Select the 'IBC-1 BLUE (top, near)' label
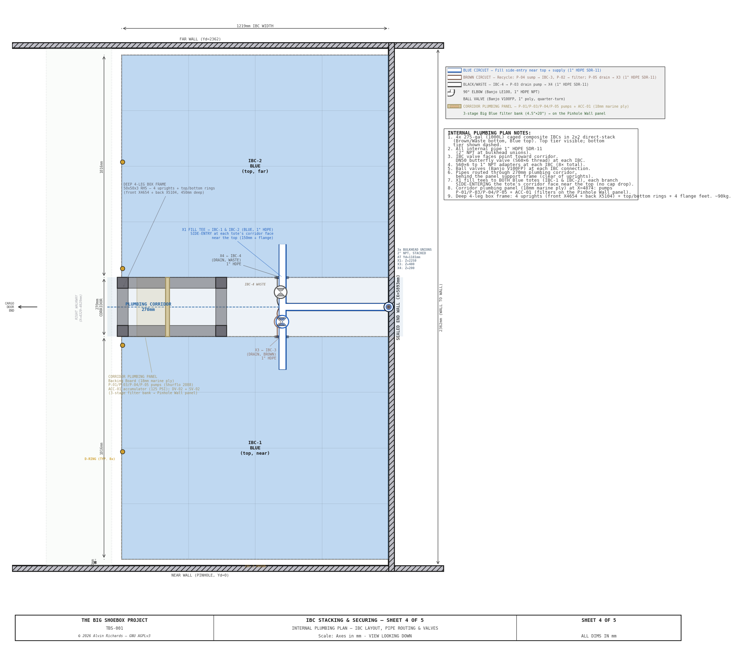This screenshot has width=736, height=647. click(x=255, y=448)
